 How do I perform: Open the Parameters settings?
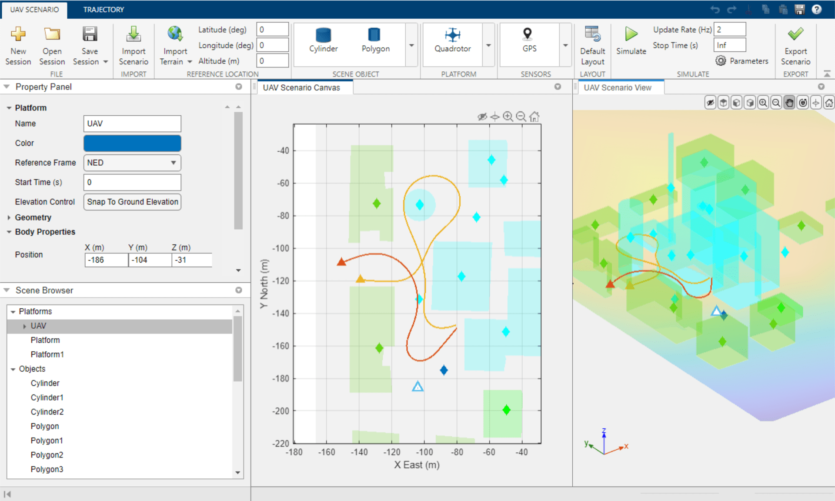(x=742, y=61)
